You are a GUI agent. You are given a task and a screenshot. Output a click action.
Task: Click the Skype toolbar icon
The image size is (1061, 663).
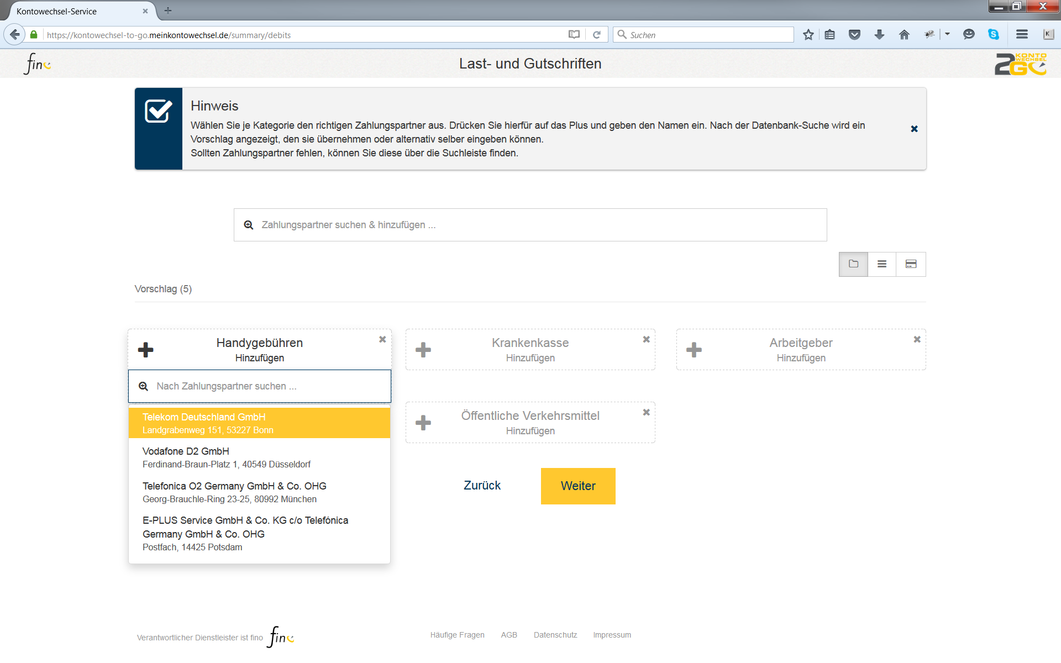coord(994,35)
